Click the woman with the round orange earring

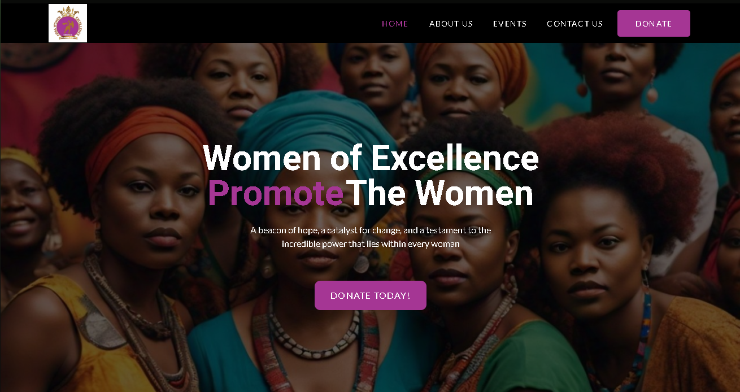pos(616,62)
